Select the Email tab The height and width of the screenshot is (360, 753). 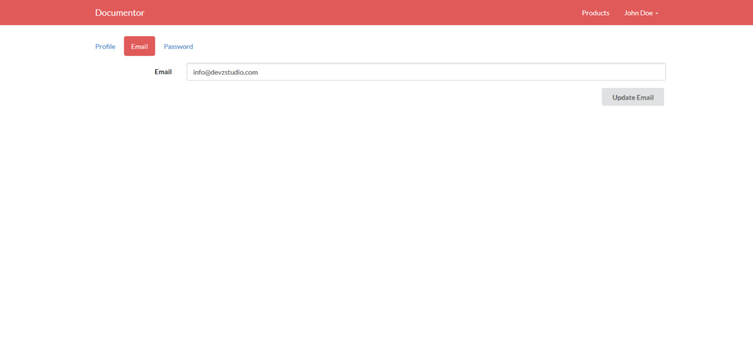pos(139,46)
